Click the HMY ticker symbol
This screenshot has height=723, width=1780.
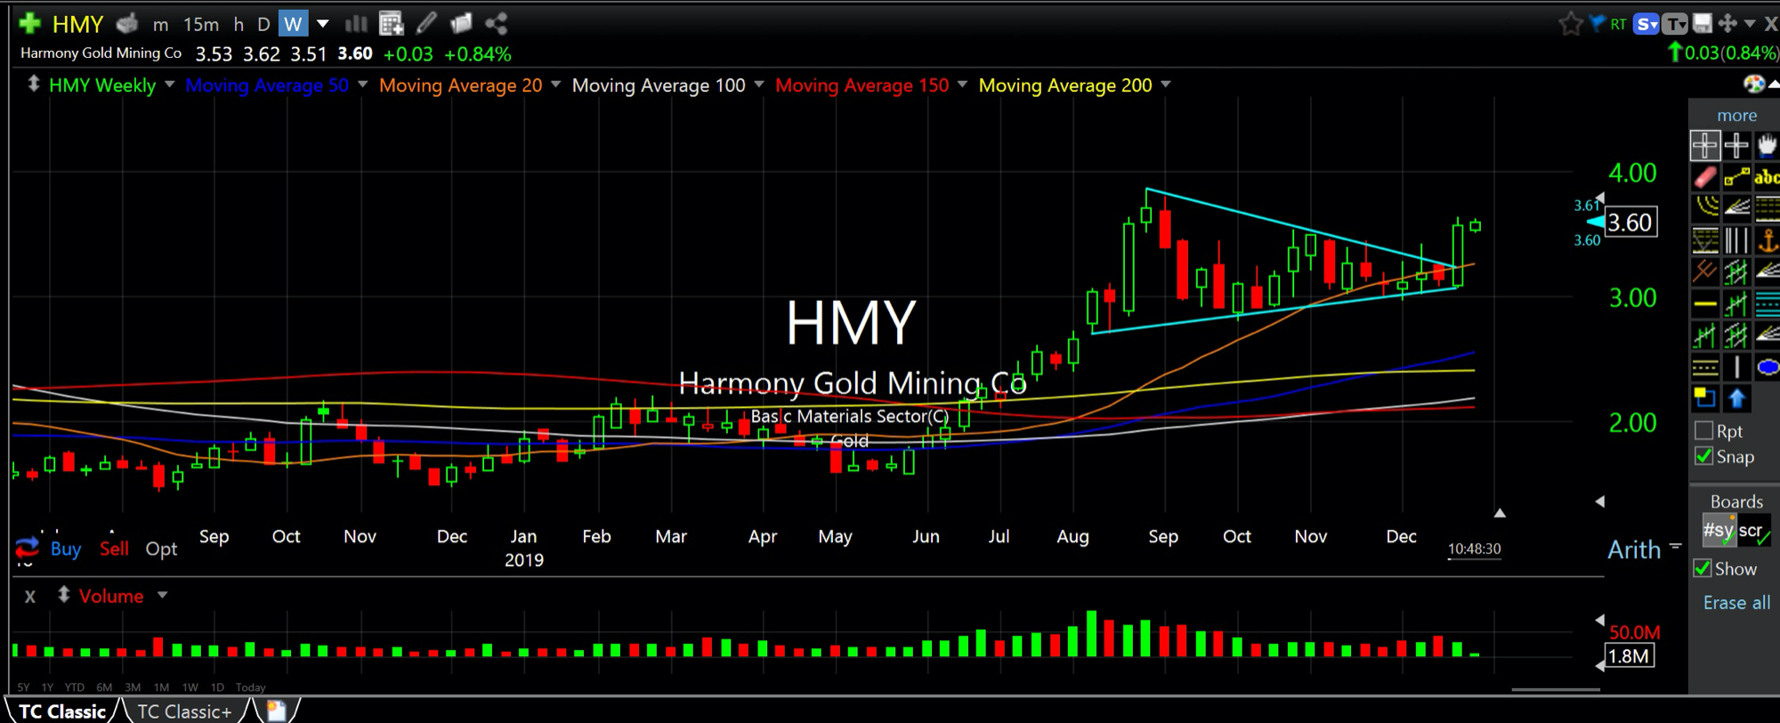[78, 23]
